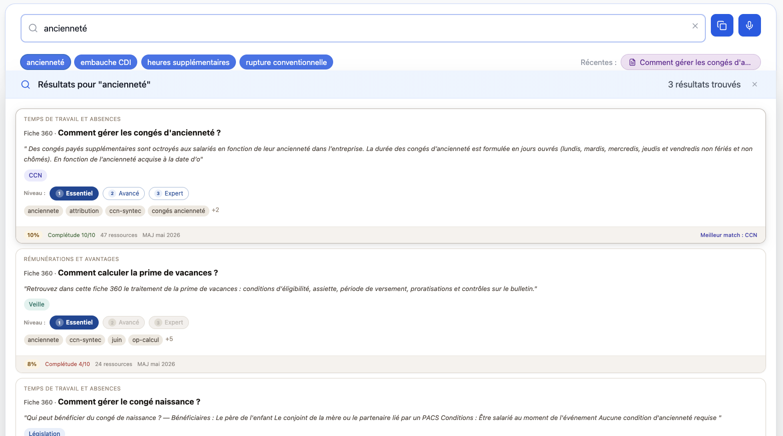Viewport: 783px width, 436px height.
Task: Select the ancienneté suggestion chip
Action: coord(46,62)
